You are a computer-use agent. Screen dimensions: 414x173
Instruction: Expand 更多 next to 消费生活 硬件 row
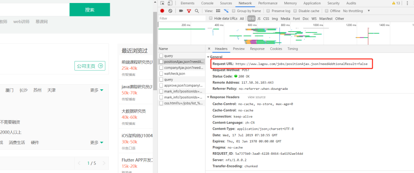[97, 143]
